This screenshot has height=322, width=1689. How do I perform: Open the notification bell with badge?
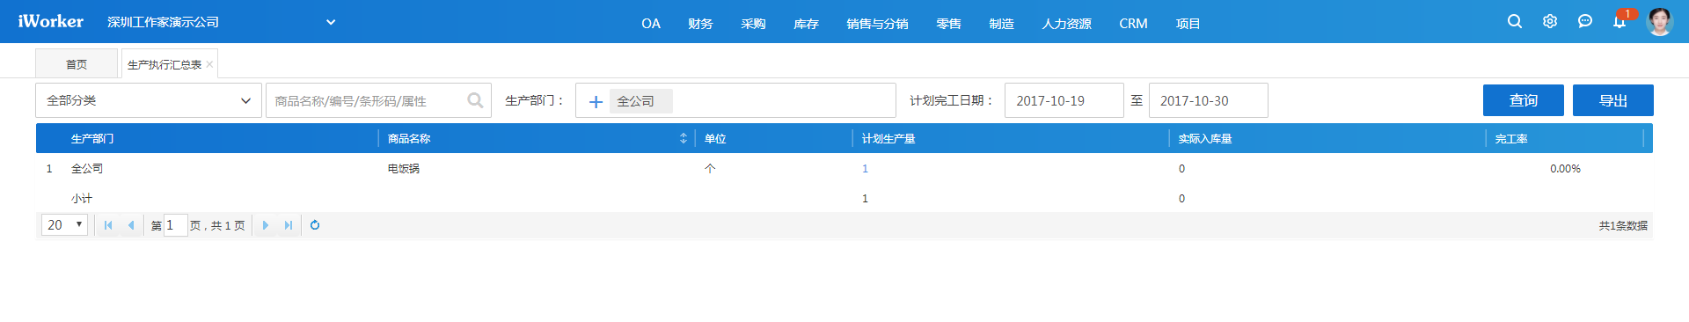coord(1620,21)
